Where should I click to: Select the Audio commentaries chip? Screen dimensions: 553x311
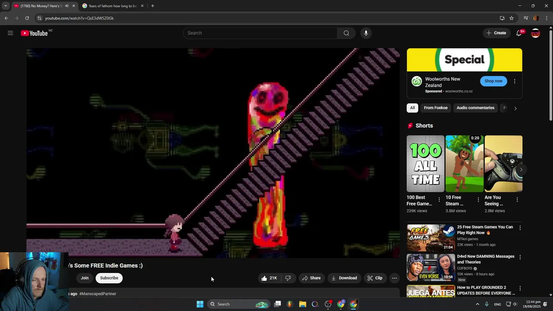point(475,108)
